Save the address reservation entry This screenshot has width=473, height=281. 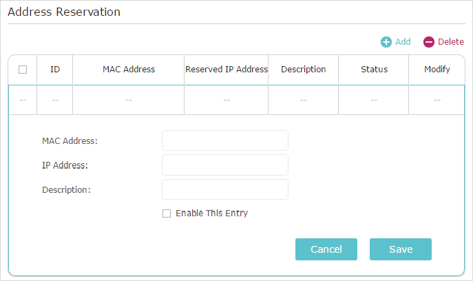pyautogui.click(x=401, y=249)
